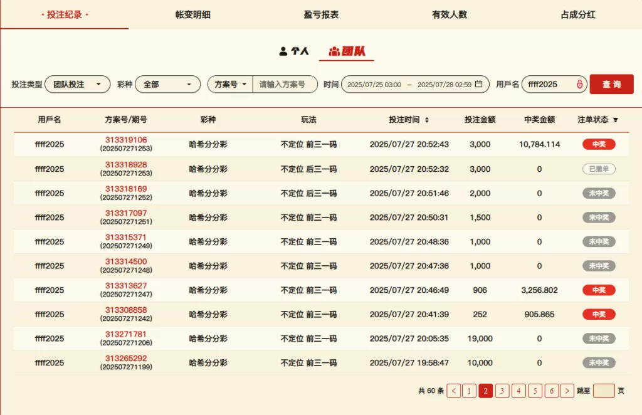This screenshot has height=415, width=642.
Task: Click the 已撤单 status badge
Action: click(599, 169)
